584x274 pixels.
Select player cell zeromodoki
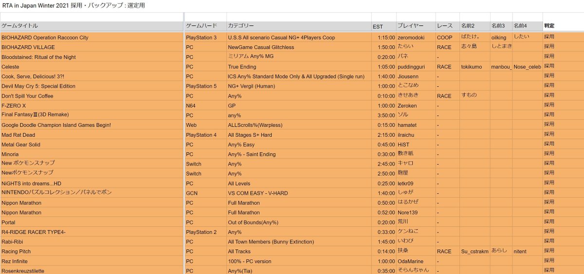point(415,37)
